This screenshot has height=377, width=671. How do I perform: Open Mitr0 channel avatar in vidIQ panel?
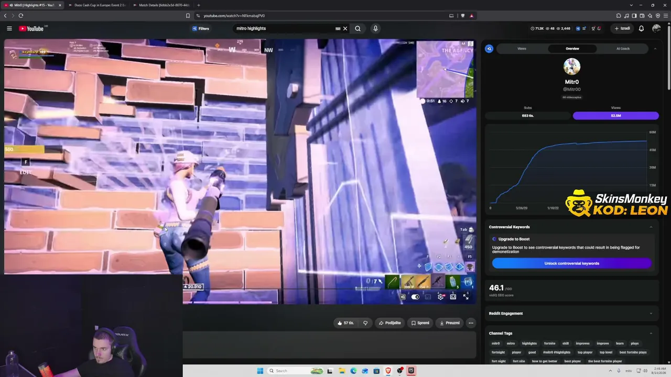(x=571, y=66)
